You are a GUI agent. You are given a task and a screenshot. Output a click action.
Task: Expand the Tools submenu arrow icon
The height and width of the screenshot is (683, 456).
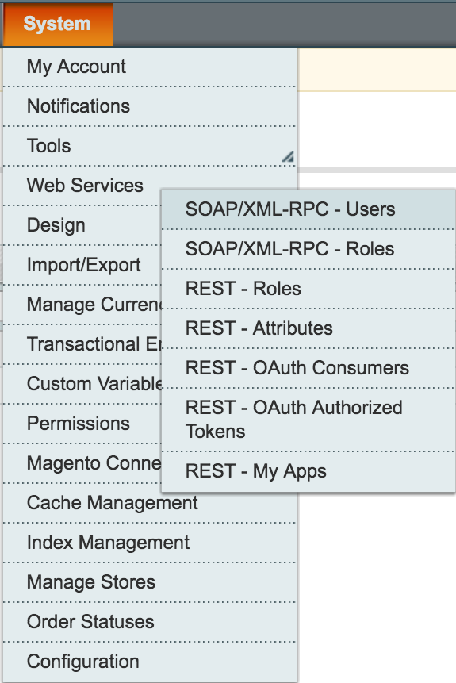288,156
